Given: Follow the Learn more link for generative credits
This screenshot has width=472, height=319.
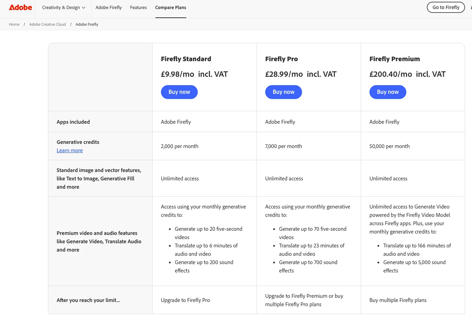Looking at the screenshot, I should (70, 150).
